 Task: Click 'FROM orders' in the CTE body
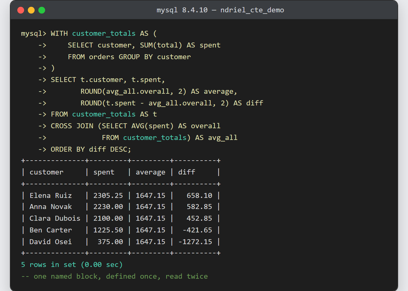(x=91, y=57)
